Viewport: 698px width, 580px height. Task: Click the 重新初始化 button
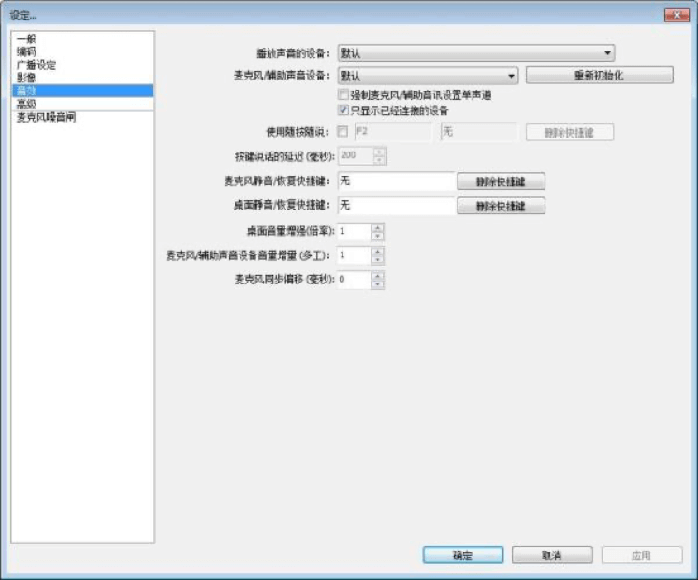(599, 76)
